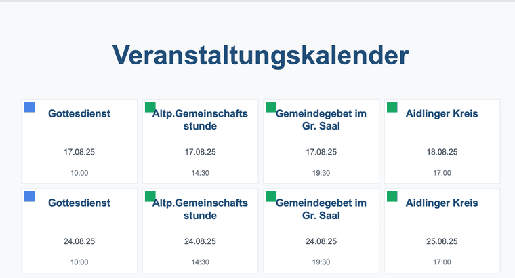Click green square on Aidlinger Kreis 25.08.25 card
Image resolution: width=515 pixels, height=278 pixels.
pos(392,197)
